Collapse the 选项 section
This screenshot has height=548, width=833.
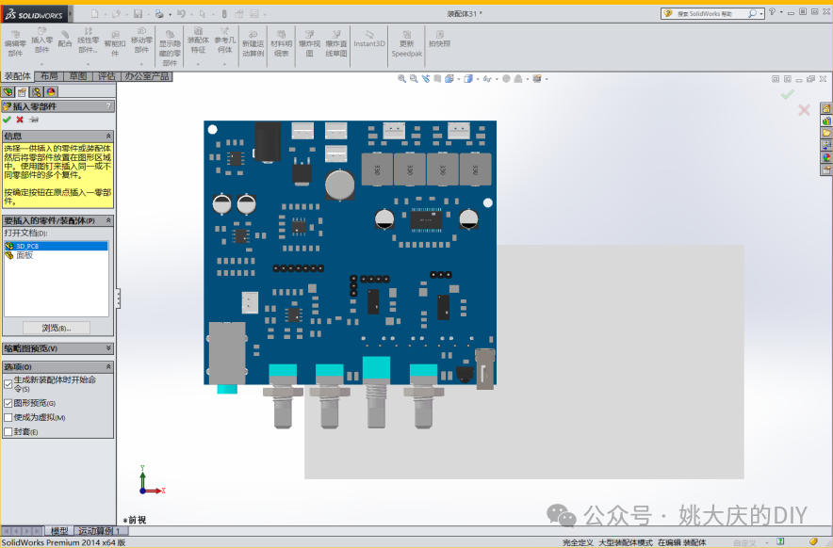point(108,366)
